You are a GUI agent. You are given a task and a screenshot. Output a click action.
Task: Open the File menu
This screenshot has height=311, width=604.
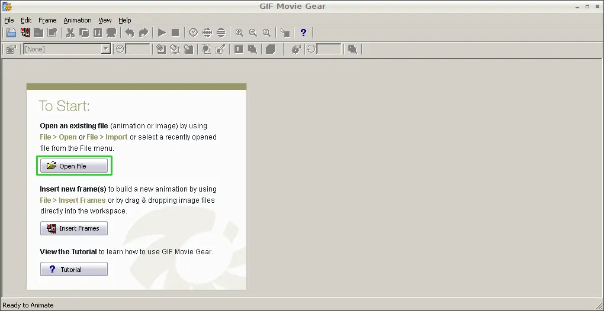tap(9, 20)
